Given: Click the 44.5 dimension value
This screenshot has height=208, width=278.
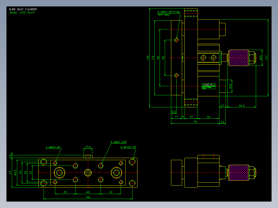Looking at the screenshot, I should click(x=242, y=106).
